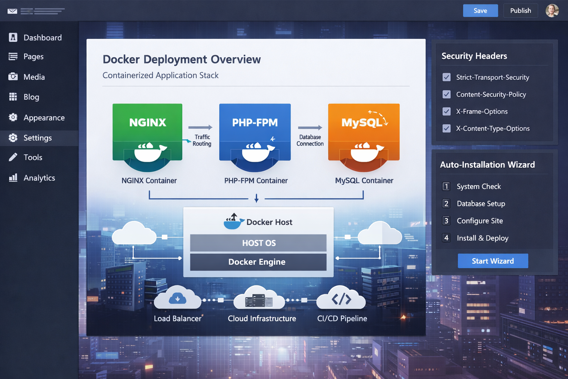Toggle the Content-Security-Policy checkbox
Screen dimensions: 568x379
click(447, 94)
